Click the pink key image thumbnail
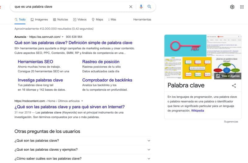The width and height of the screenshot is (248, 163). coord(185,45)
